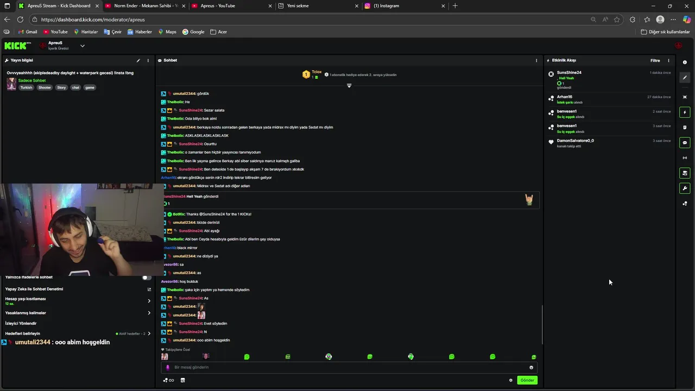Toggle the stream preview panel sidebar icon

pos(685,173)
